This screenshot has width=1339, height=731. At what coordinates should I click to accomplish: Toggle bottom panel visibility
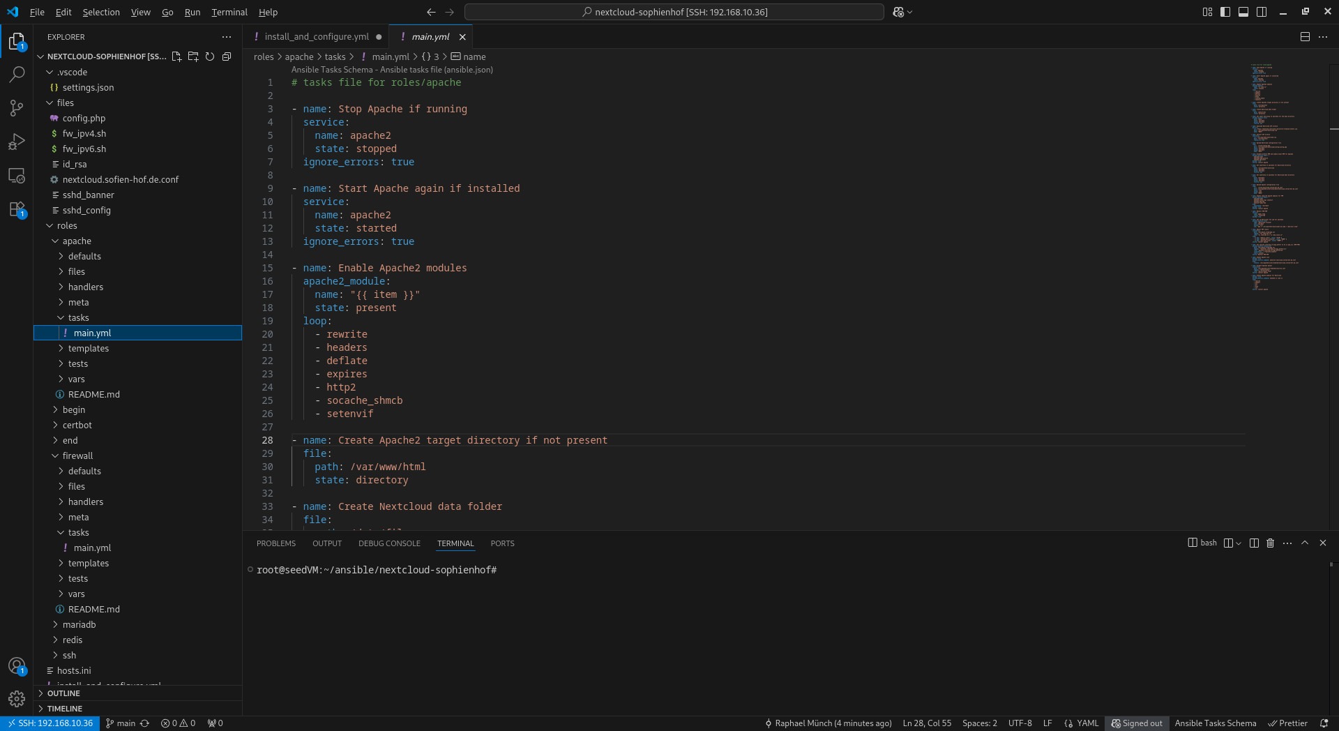[x=1243, y=12]
